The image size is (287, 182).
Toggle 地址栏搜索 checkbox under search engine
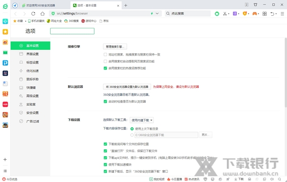tap(105, 55)
